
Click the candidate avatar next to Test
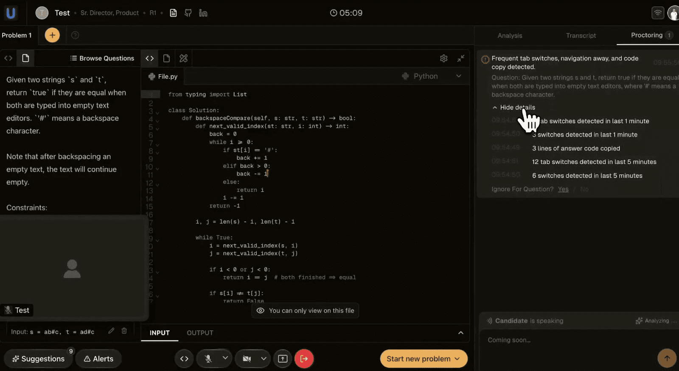click(x=42, y=13)
